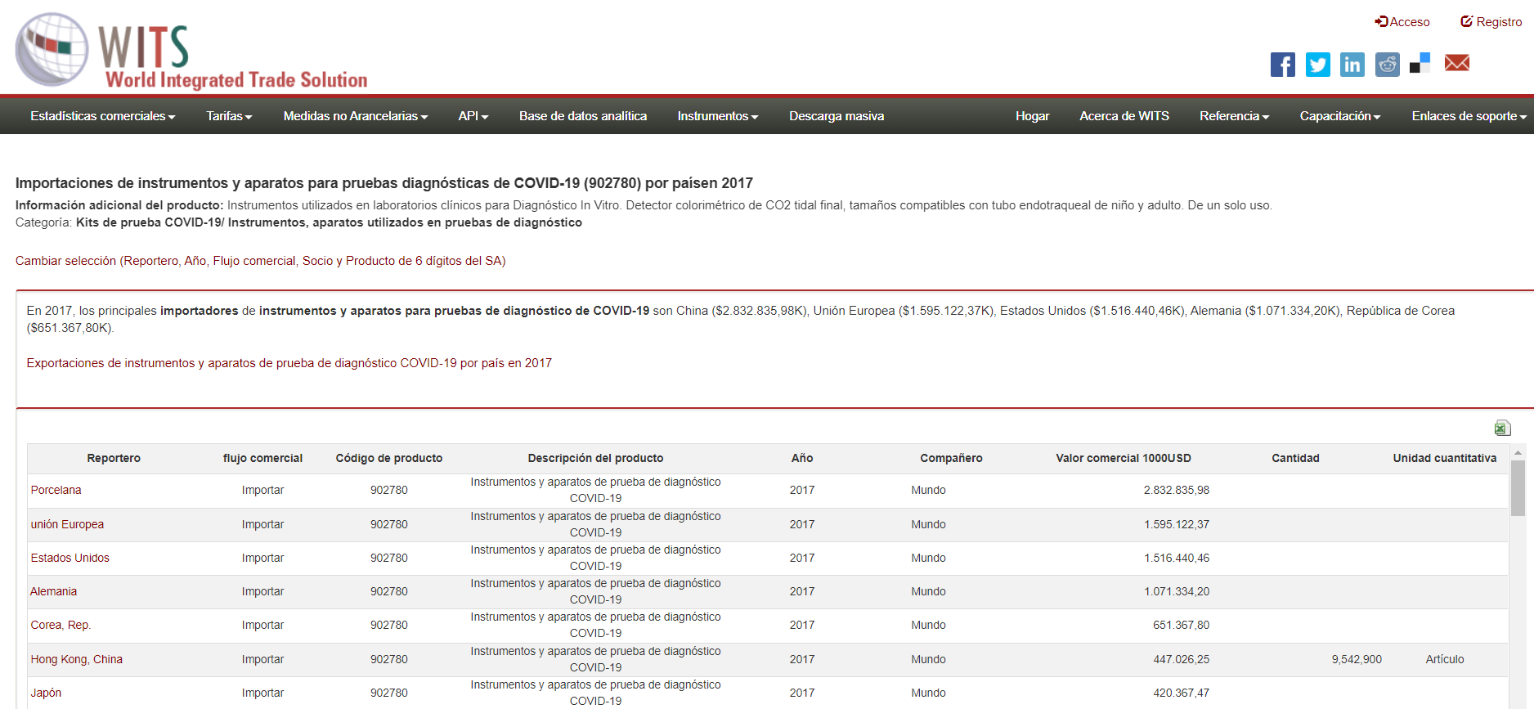
Task: Open Base de datos analítica
Action: (x=582, y=116)
